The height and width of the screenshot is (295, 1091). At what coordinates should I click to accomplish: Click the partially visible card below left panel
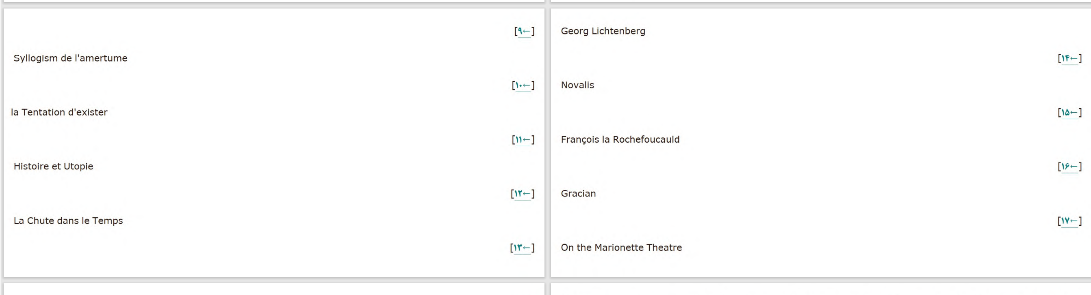pos(274,289)
